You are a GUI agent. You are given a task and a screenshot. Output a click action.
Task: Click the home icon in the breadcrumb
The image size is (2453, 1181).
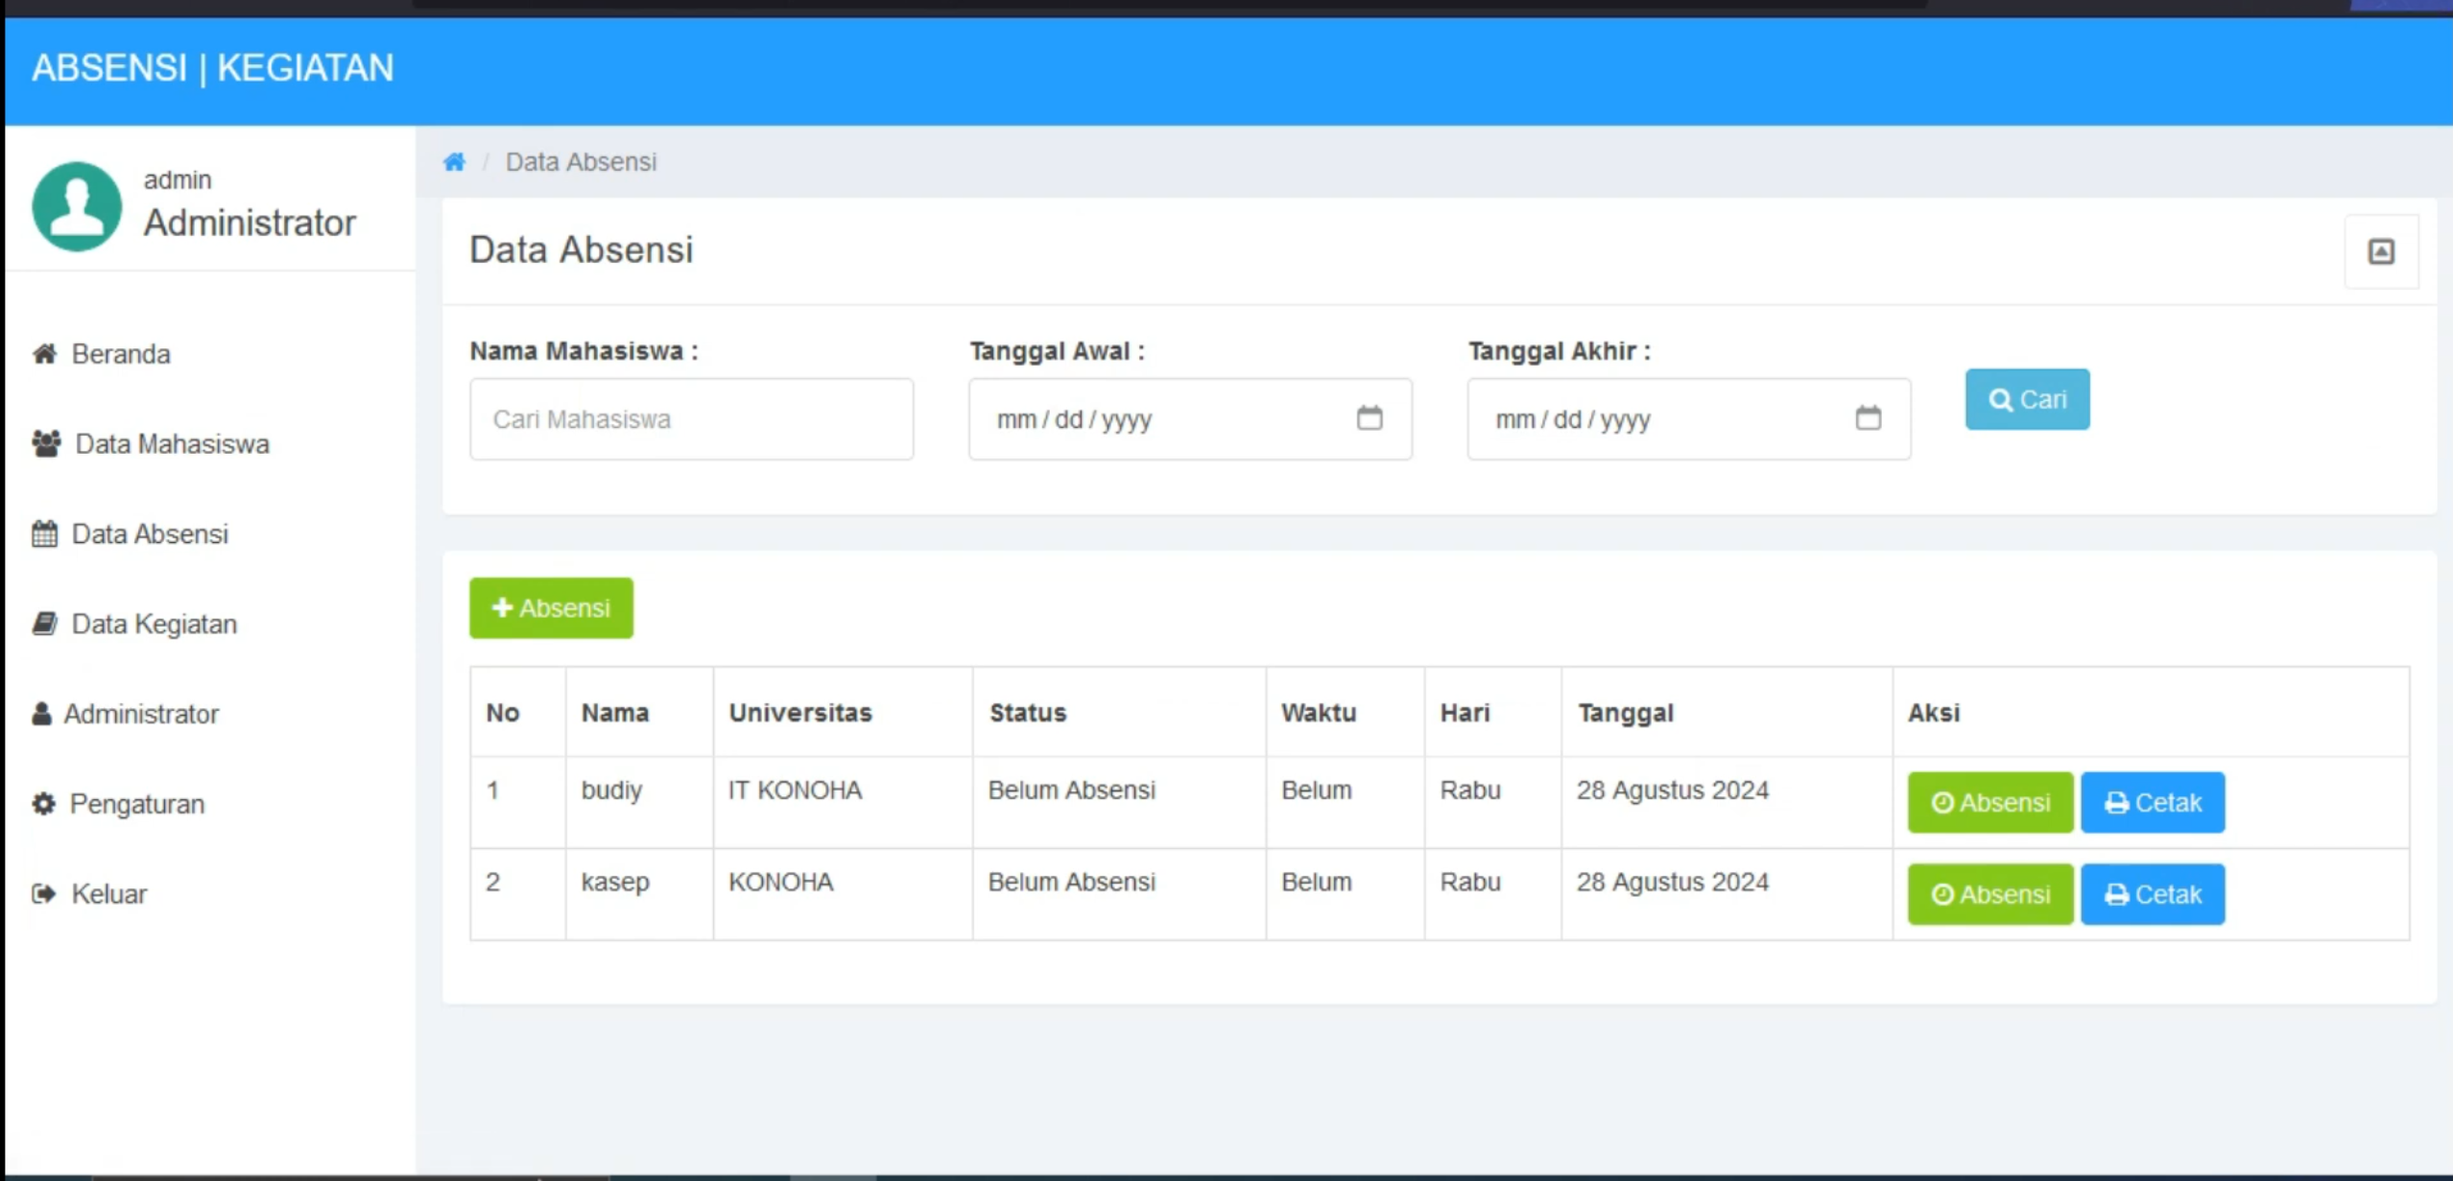454,162
